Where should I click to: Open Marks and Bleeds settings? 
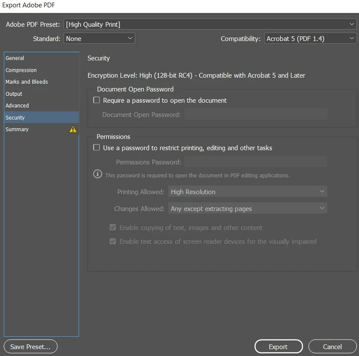coord(41,82)
